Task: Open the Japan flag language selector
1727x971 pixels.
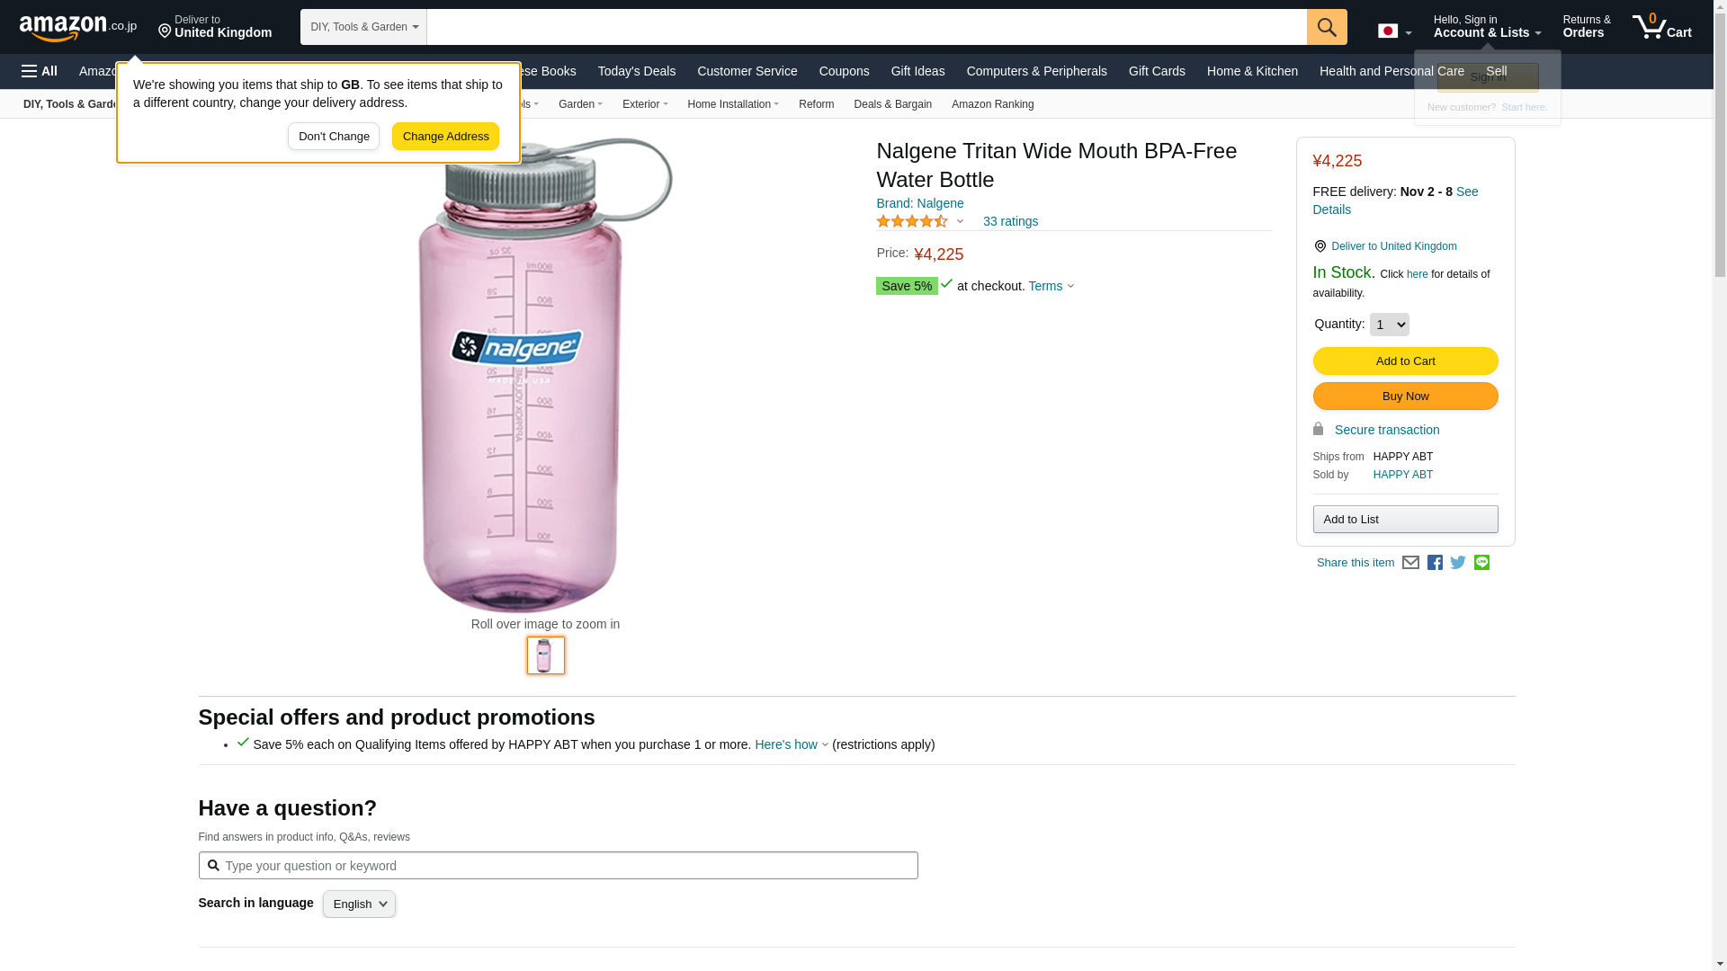Action: tap(1394, 31)
